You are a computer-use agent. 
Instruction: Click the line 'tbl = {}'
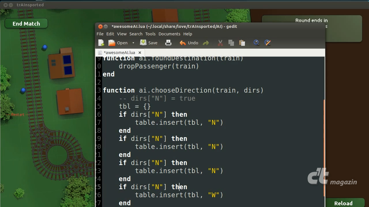click(135, 106)
